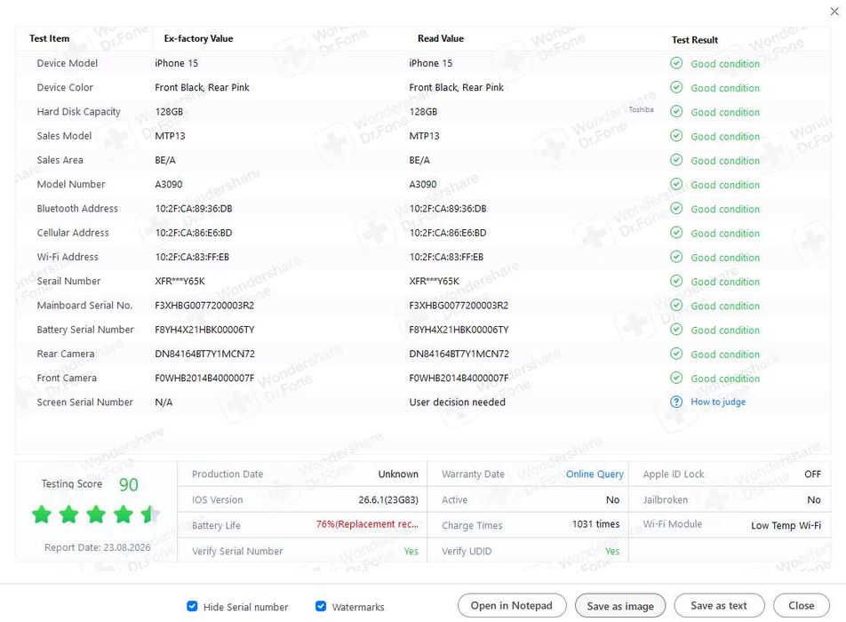The height and width of the screenshot is (622, 846).
Task: Open the How to judge link
Action: pyautogui.click(x=718, y=402)
